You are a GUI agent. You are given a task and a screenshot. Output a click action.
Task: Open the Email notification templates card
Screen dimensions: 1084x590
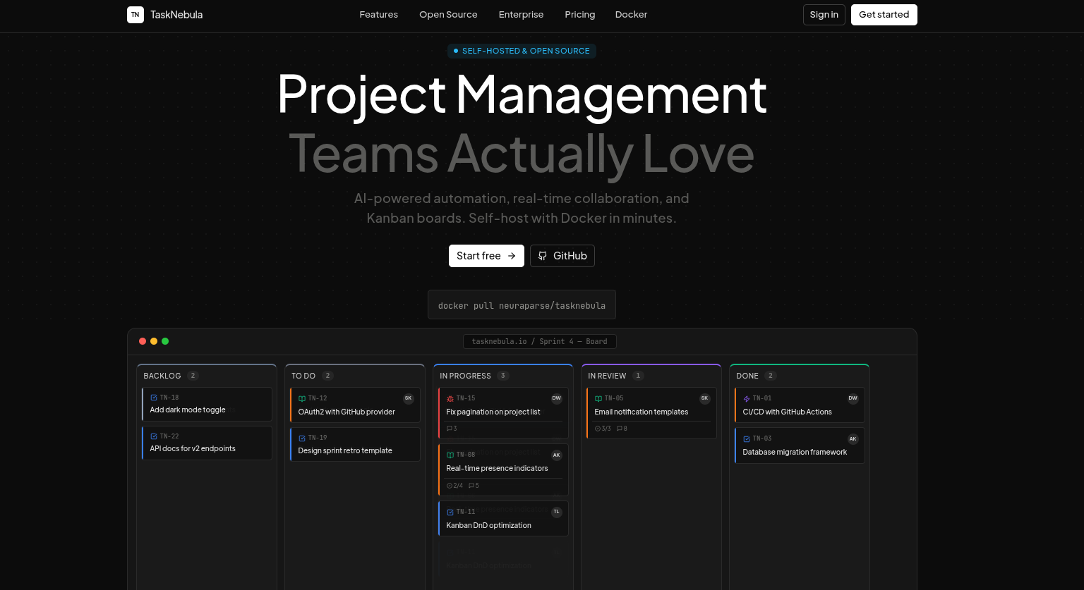tap(651, 413)
